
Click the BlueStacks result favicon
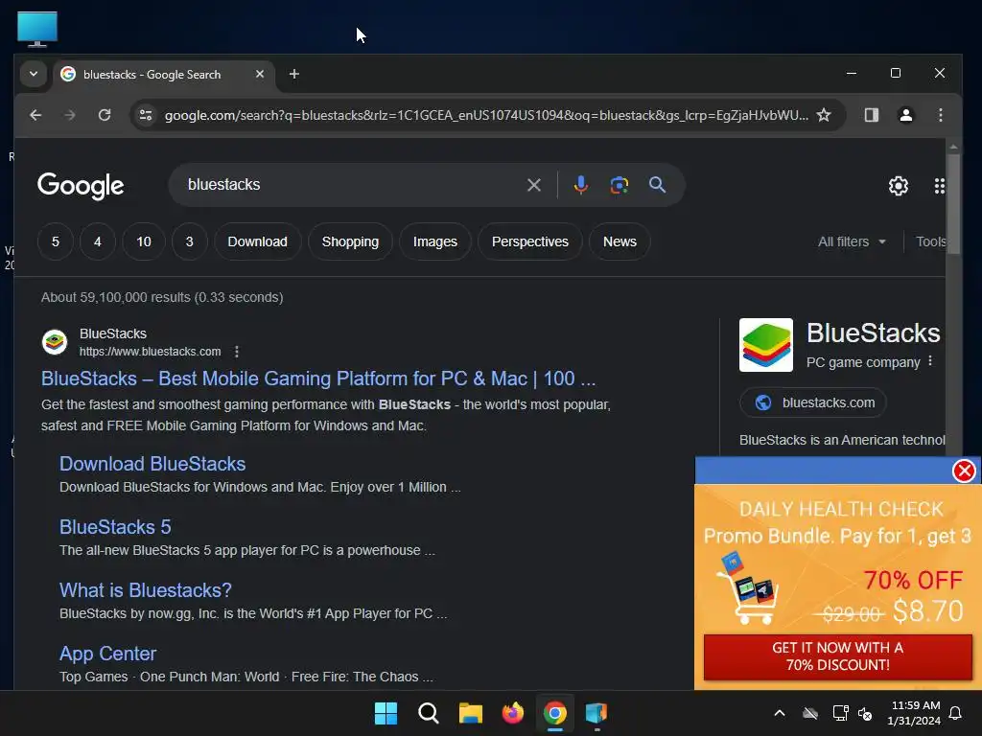[55, 342]
